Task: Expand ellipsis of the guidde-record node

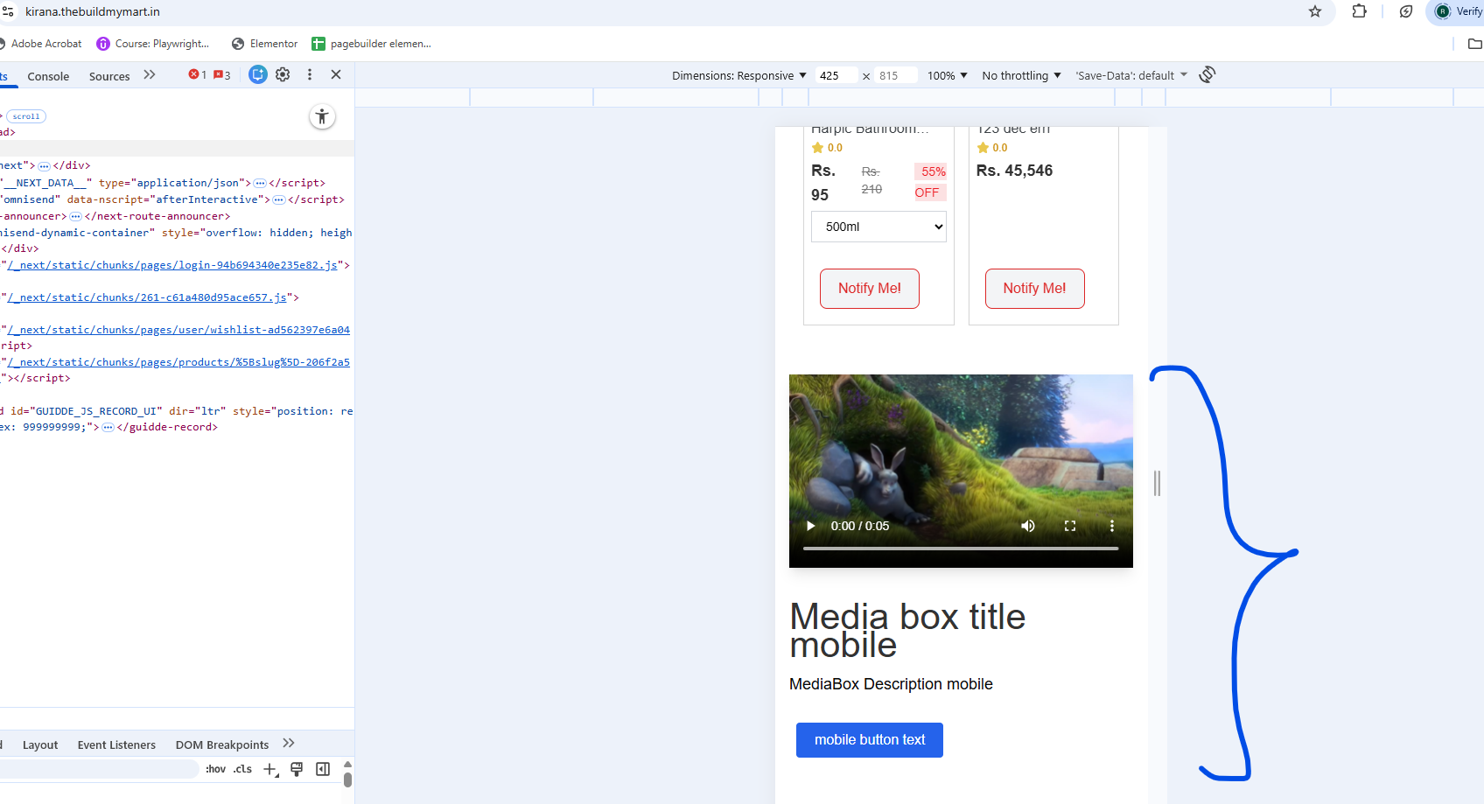Action: 108,428
